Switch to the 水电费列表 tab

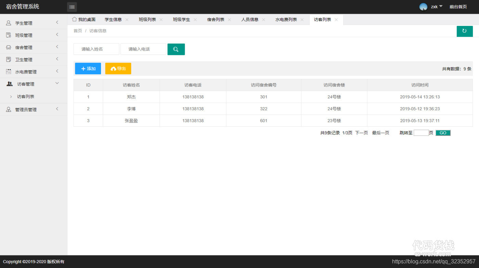286,20
